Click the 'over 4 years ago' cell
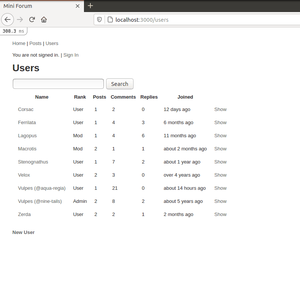This screenshot has width=300, height=300. (182, 175)
